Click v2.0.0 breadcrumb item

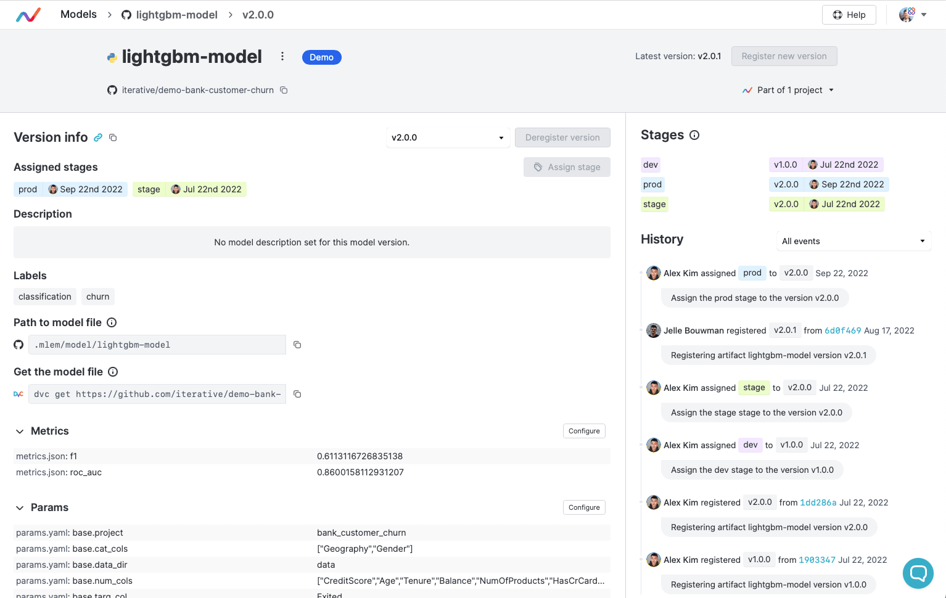click(x=258, y=15)
